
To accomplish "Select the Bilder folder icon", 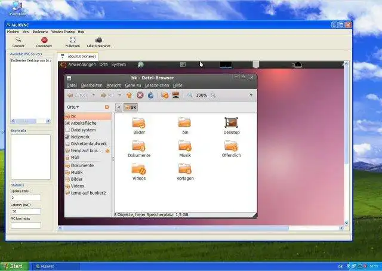I will [139, 122].
